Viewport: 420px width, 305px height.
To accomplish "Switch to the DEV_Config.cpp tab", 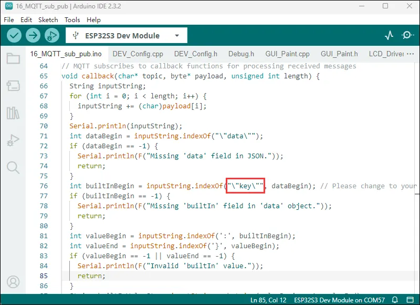I will click(x=138, y=54).
